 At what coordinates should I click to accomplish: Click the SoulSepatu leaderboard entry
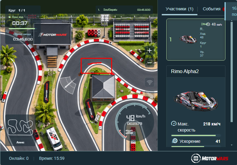pos(124,10)
